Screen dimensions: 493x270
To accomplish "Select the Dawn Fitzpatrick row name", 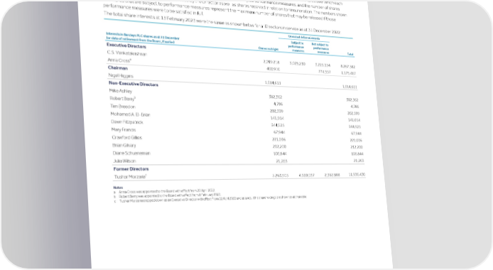I will click(x=127, y=122).
